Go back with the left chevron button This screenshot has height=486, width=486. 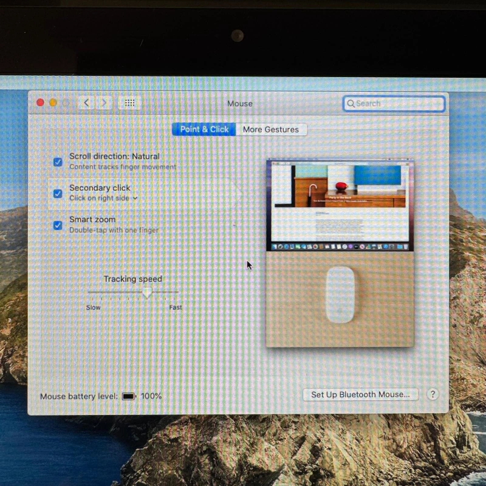pos(86,103)
